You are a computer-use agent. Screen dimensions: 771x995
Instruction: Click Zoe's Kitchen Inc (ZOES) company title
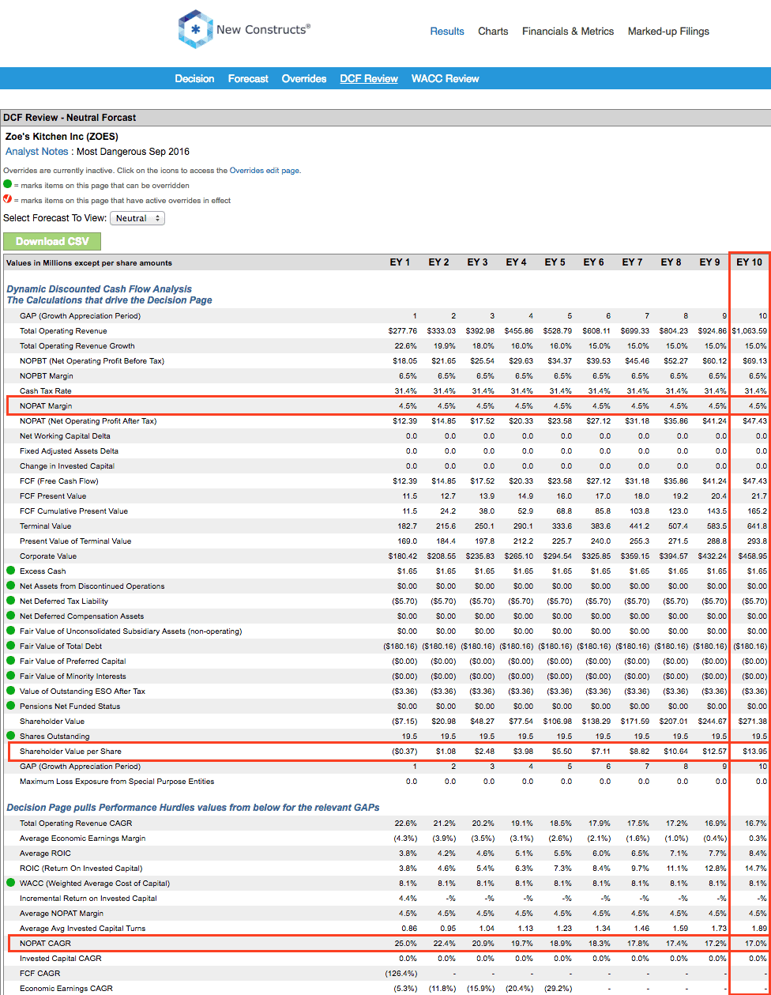(x=61, y=136)
